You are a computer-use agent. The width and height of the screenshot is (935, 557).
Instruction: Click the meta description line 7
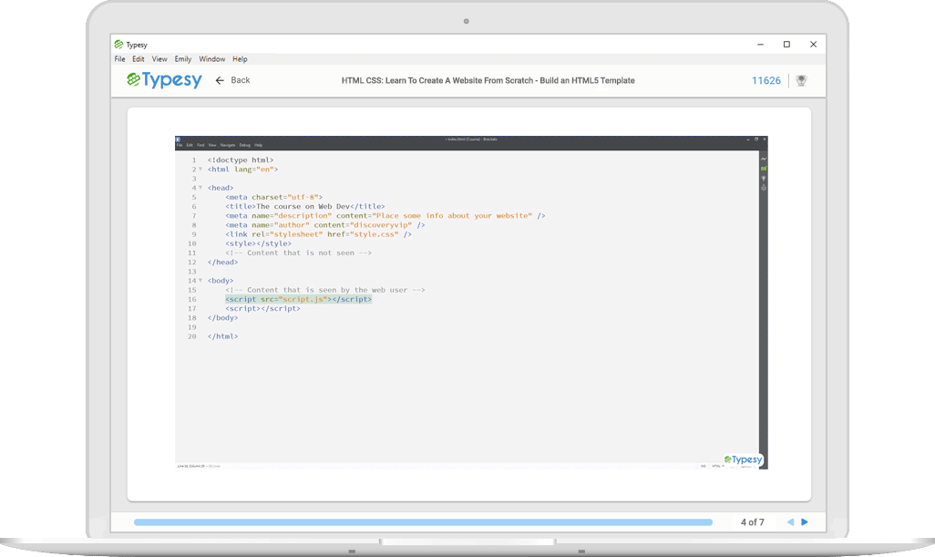click(x=385, y=216)
